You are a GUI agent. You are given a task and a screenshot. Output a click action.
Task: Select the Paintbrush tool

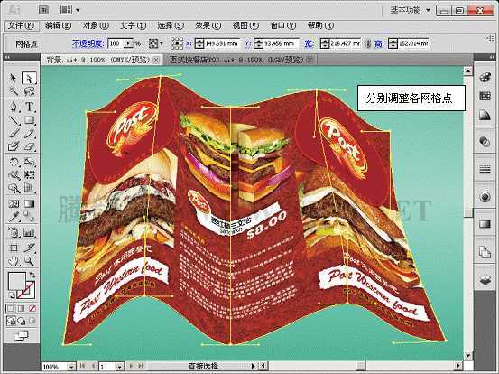pos(14,134)
